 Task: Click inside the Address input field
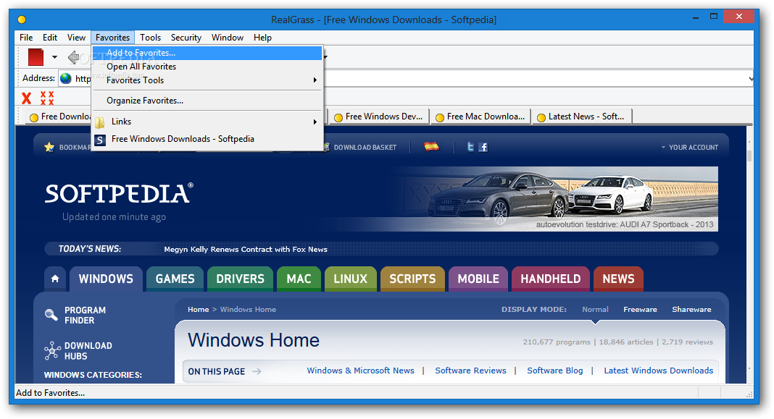pos(405,78)
